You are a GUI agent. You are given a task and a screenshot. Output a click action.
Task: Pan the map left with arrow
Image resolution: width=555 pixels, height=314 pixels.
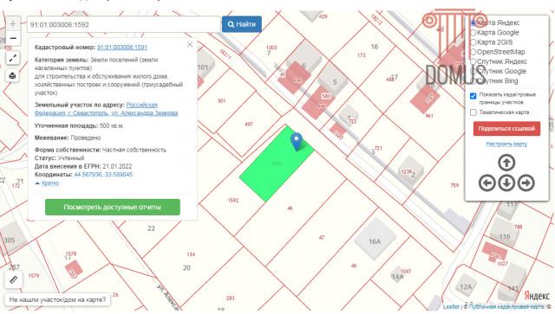(487, 183)
